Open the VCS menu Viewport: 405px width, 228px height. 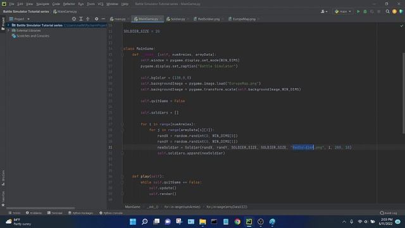click(x=101, y=4)
